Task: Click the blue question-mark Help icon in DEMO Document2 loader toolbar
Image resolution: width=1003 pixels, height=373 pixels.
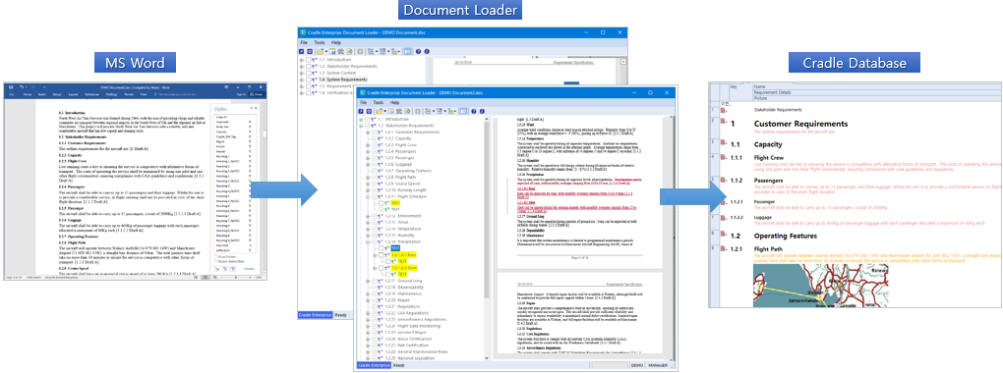Action: (x=473, y=111)
